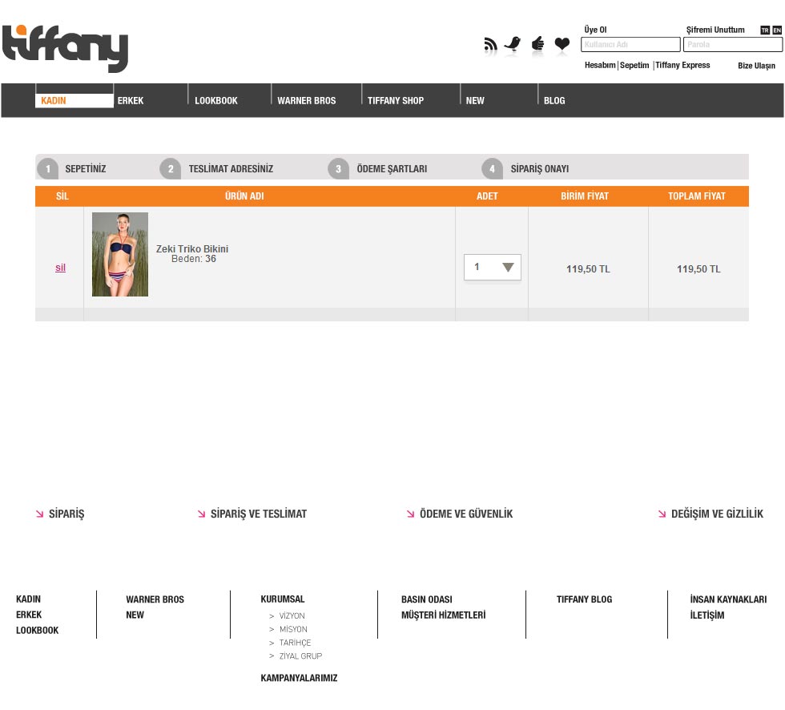Viewport: 785px width, 710px height.
Task: Click the Kullanıcı Adı input field
Action: tap(630, 45)
